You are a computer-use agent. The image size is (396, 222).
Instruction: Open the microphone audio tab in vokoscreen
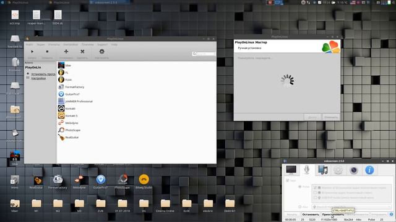[x=307, y=170]
